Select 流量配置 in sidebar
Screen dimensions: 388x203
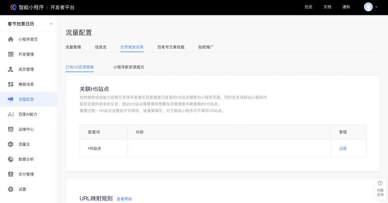pos(28,99)
